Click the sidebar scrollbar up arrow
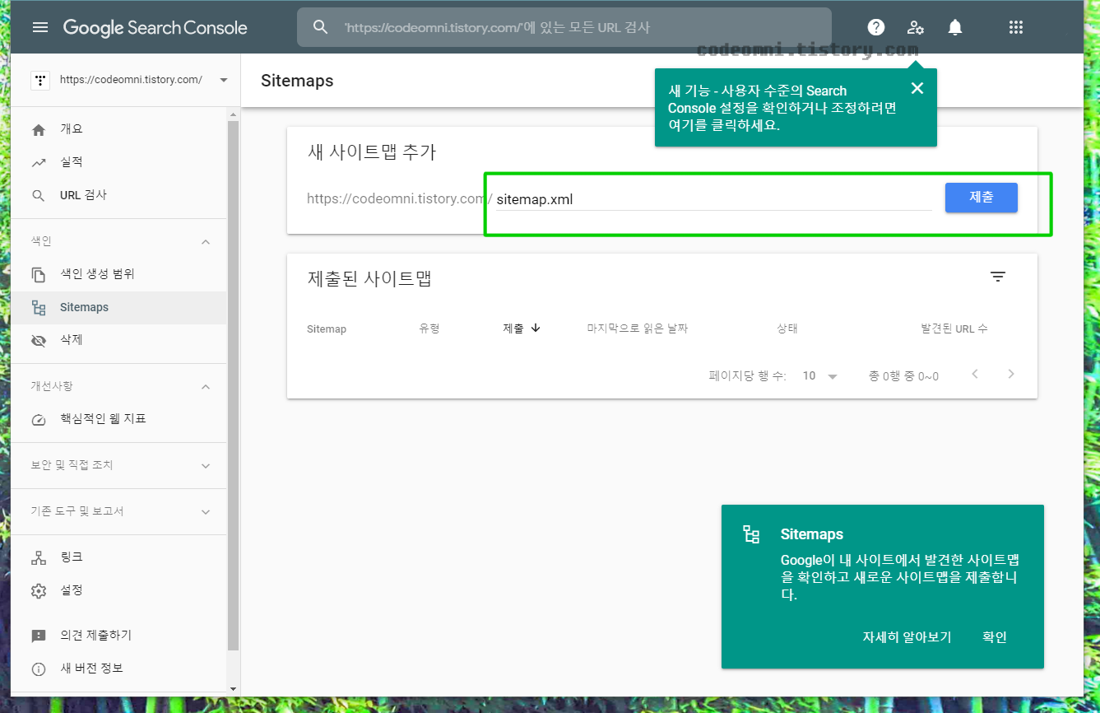The image size is (1100, 713). 233,114
